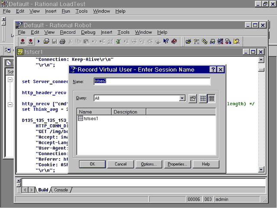
Task: Open the Debug menu in Rational Robot
Action: pos(88,32)
